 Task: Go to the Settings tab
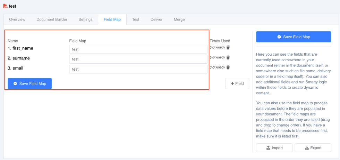pos(85,19)
